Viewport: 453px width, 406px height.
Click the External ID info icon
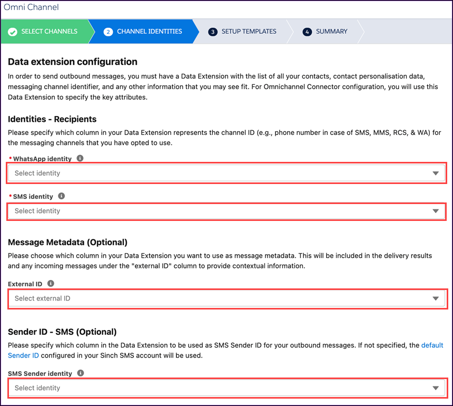tap(51, 284)
